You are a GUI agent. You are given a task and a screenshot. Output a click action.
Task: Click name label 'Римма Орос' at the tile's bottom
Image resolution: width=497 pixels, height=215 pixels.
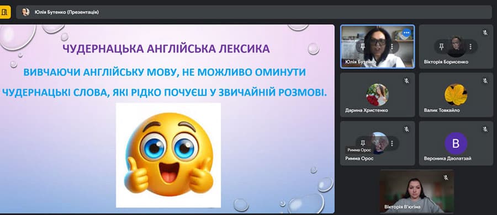click(x=359, y=159)
